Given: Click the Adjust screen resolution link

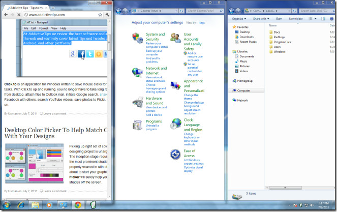Looking at the screenshot, I should pyautogui.click(x=192, y=111).
